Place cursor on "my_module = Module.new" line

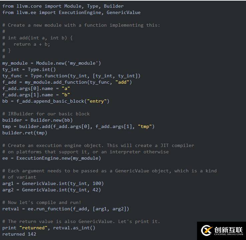tap(51, 63)
